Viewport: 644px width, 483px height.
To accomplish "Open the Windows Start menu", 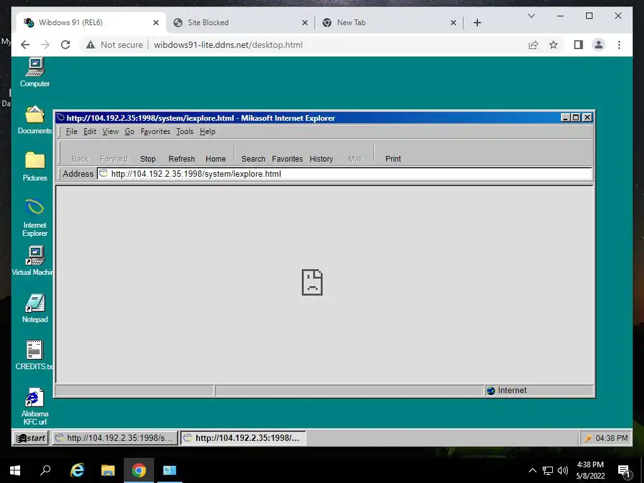I will 15,470.
